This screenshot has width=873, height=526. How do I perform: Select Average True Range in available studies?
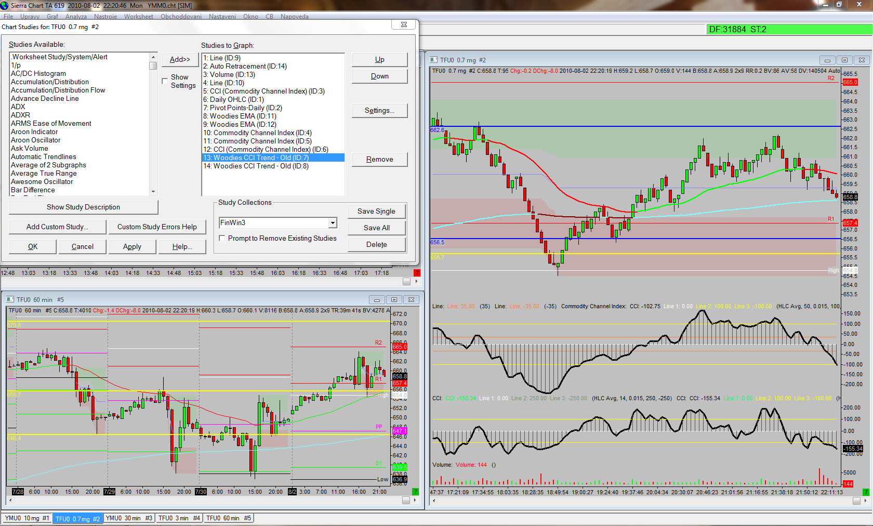click(x=44, y=174)
